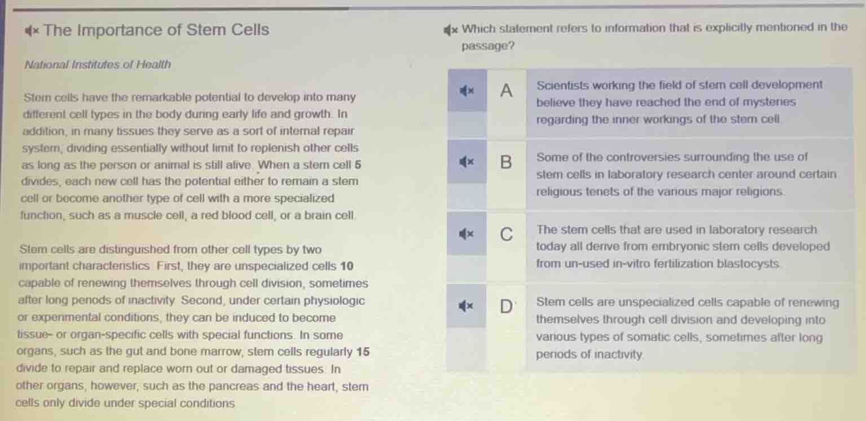Image resolution: width=866 pixels, height=421 pixels.
Task: Select the statement about unspecialized renewing cells
Action: (677, 327)
